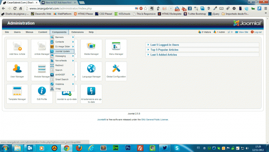
Task: Switch to 'New to K2? Ask here first' tab
Action: (58, 3)
